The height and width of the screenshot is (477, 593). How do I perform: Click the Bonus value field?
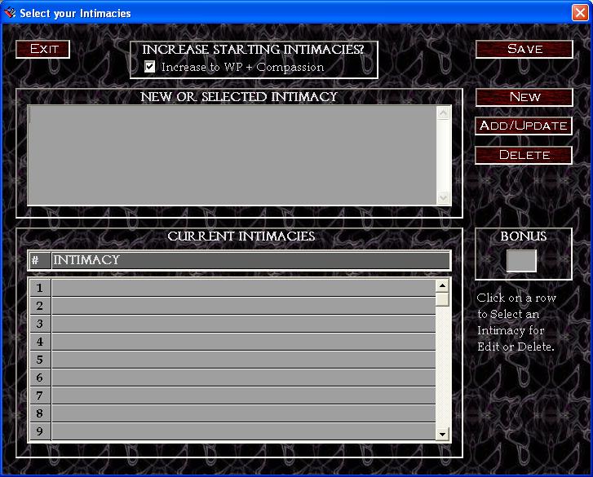click(521, 260)
